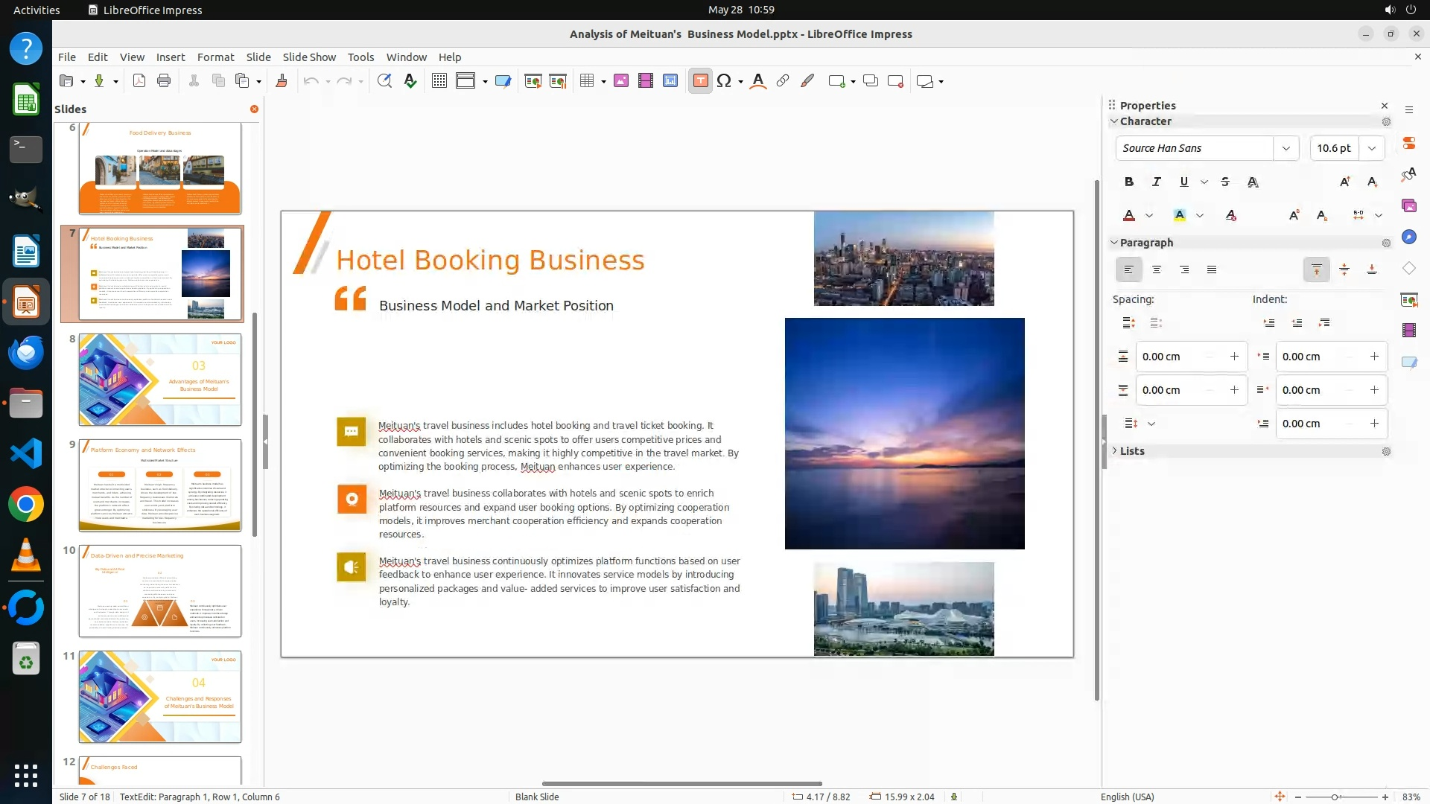This screenshot has width=1430, height=804.
Task: Open the font name dropdown
Action: (x=1286, y=148)
